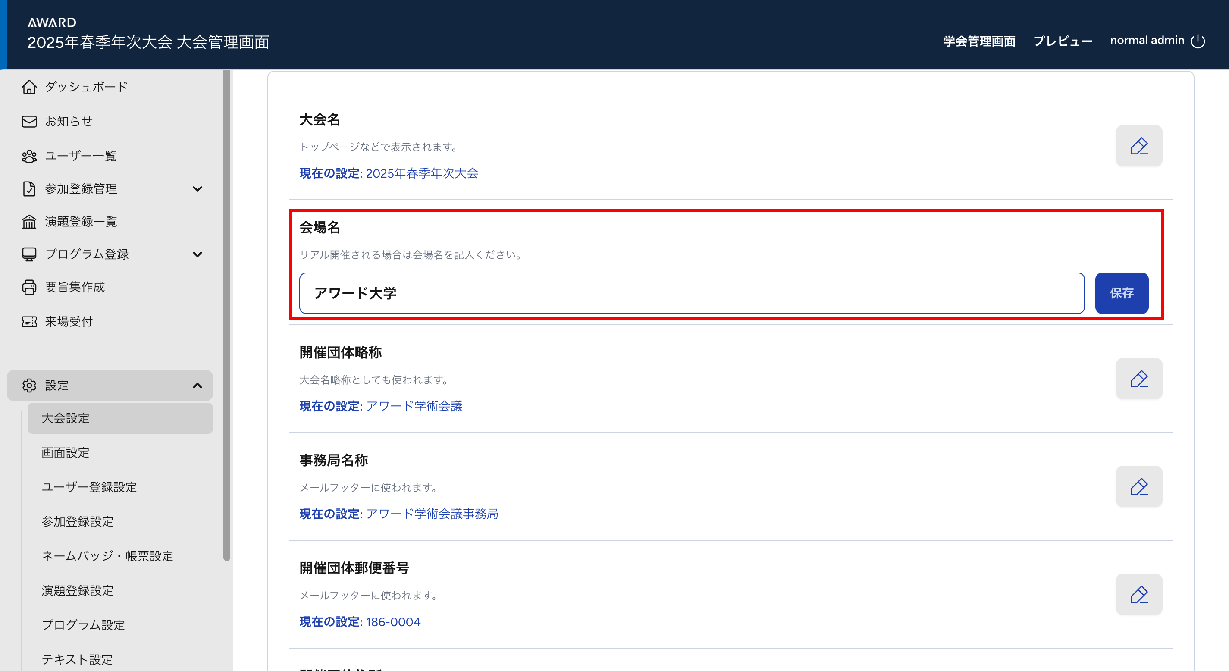The height and width of the screenshot is (671, 1229).
Task: Click the people icon for ユーザー一覧
Action: [29, 156]
